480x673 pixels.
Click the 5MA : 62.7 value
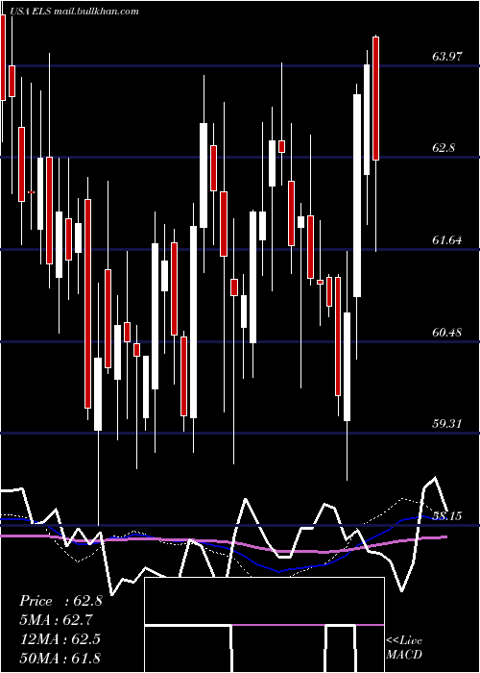point(56,619)
